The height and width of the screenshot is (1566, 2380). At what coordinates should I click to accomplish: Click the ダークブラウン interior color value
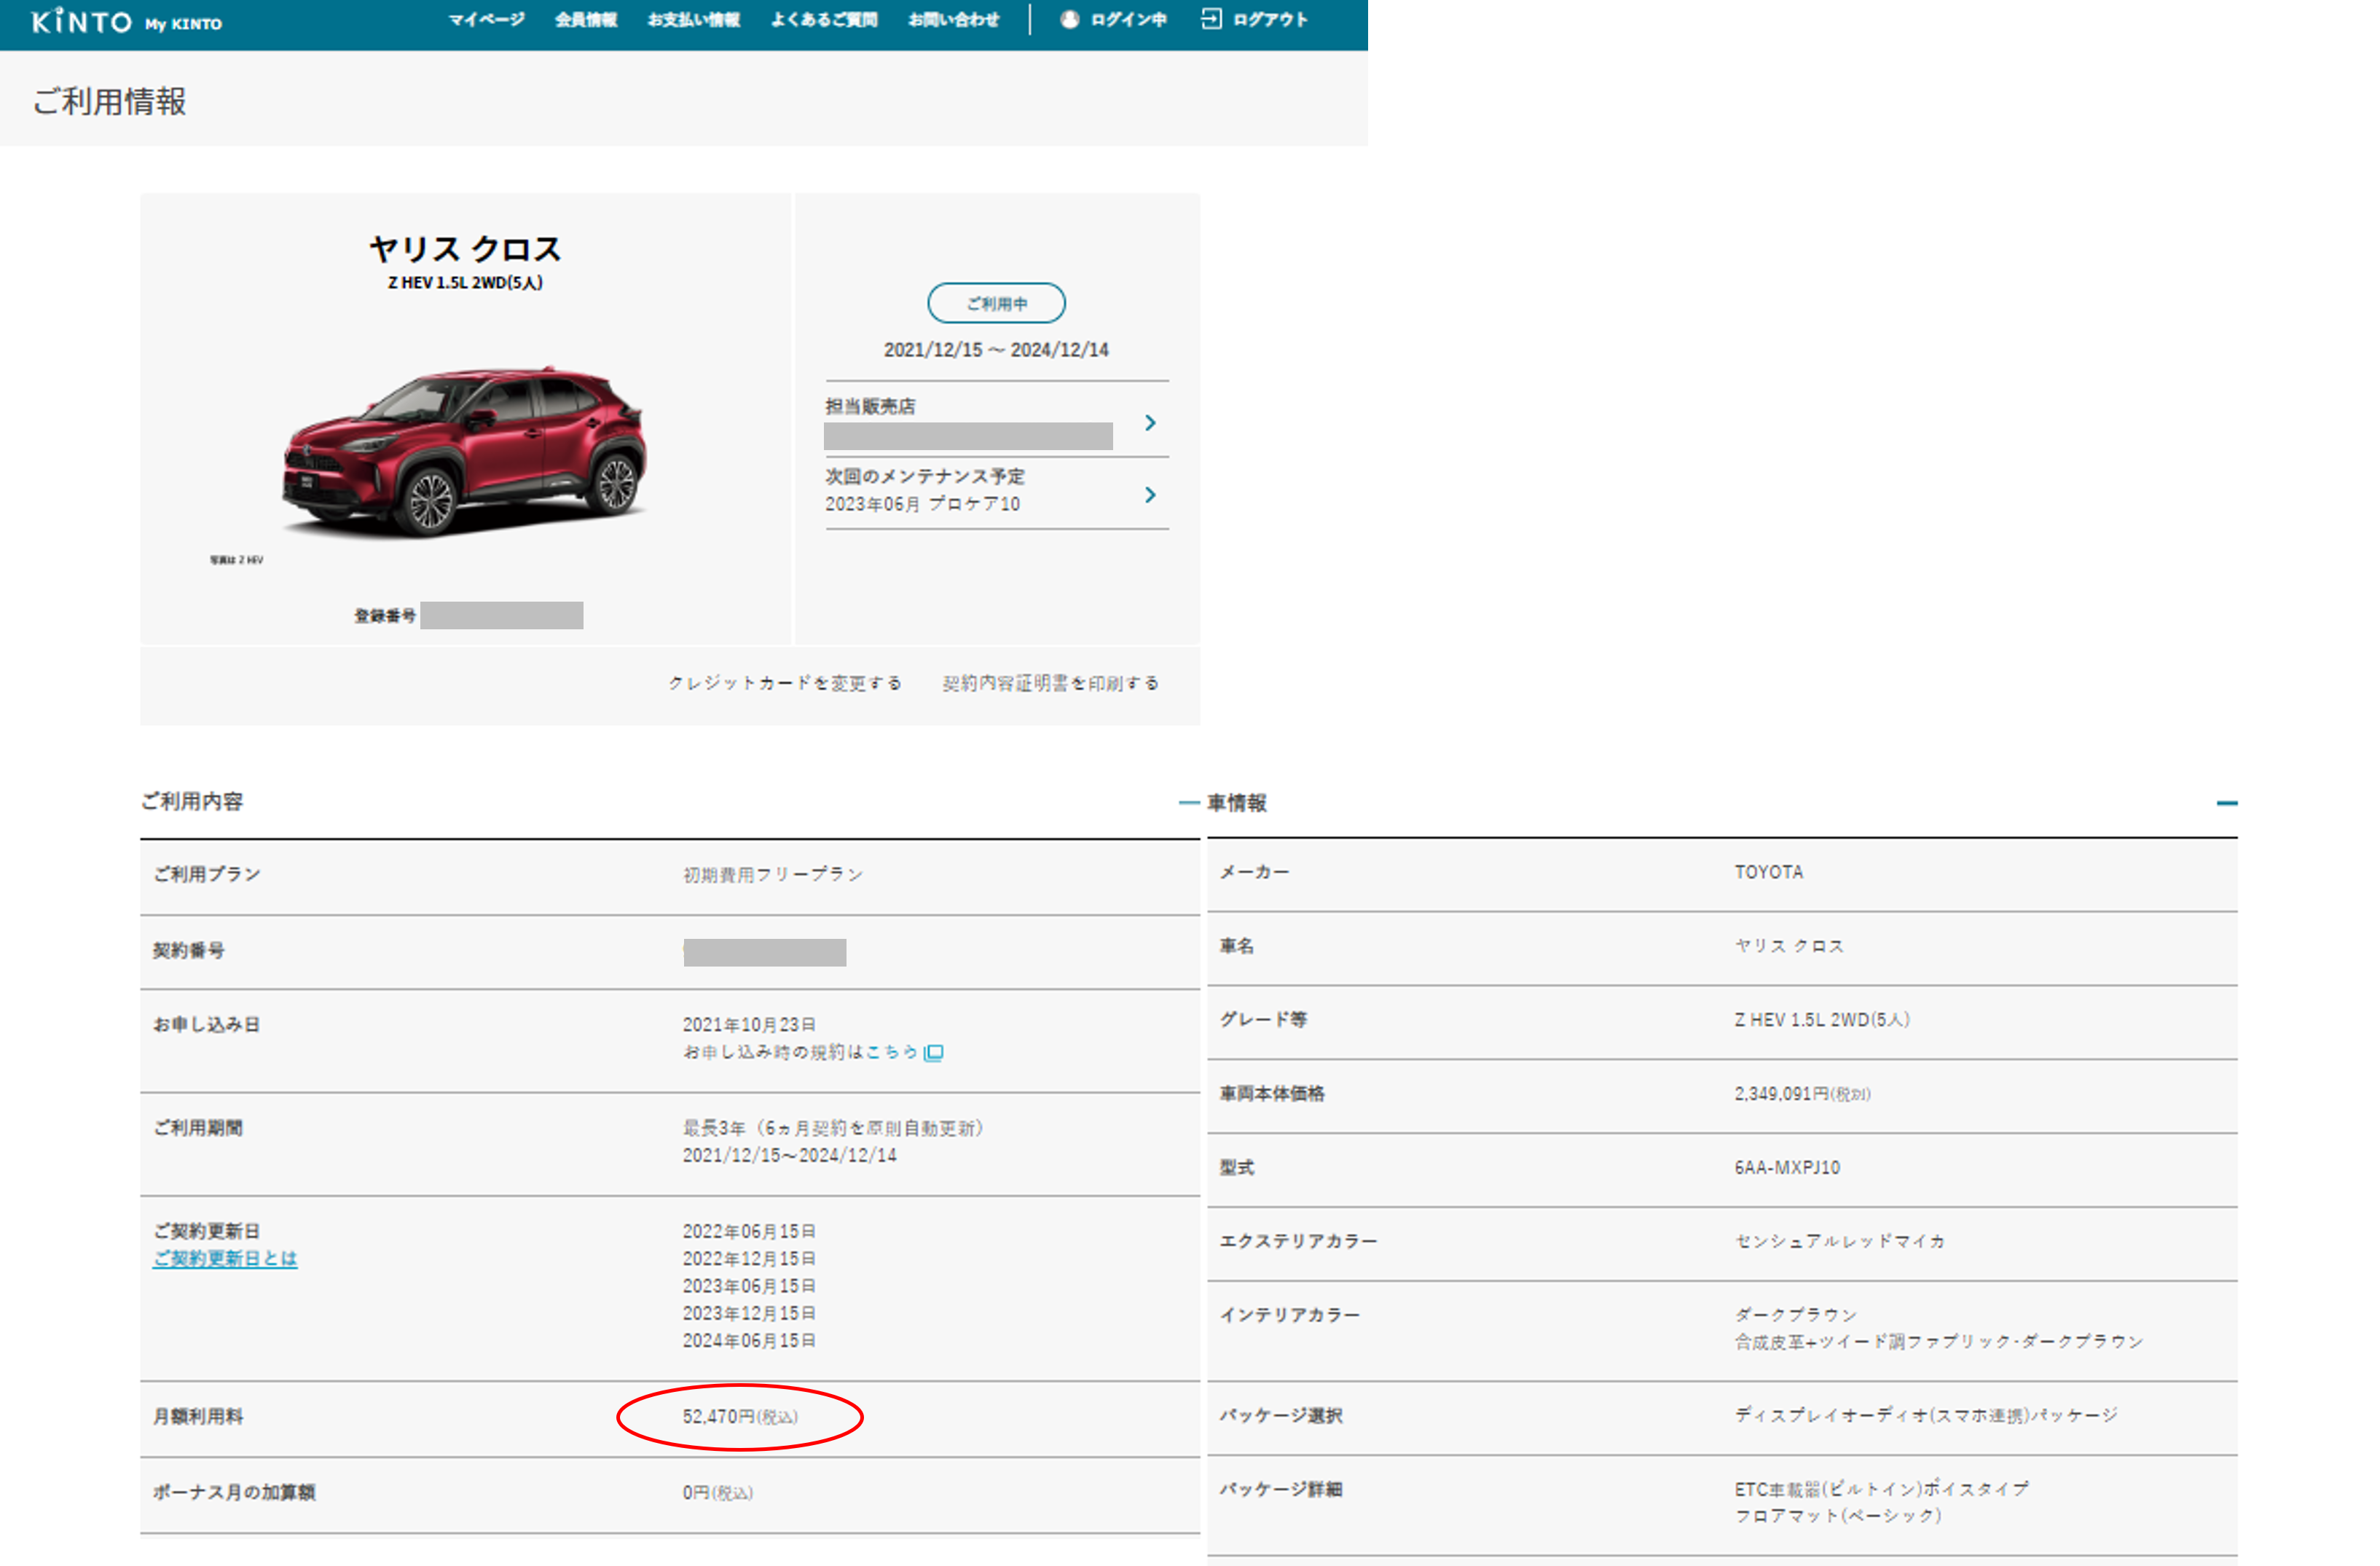(1795, 1315)
